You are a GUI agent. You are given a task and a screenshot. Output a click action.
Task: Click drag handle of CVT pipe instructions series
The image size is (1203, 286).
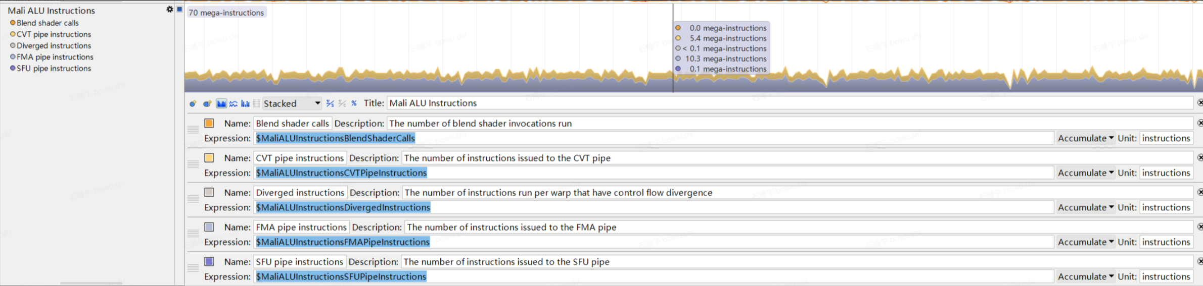(193, 164)
